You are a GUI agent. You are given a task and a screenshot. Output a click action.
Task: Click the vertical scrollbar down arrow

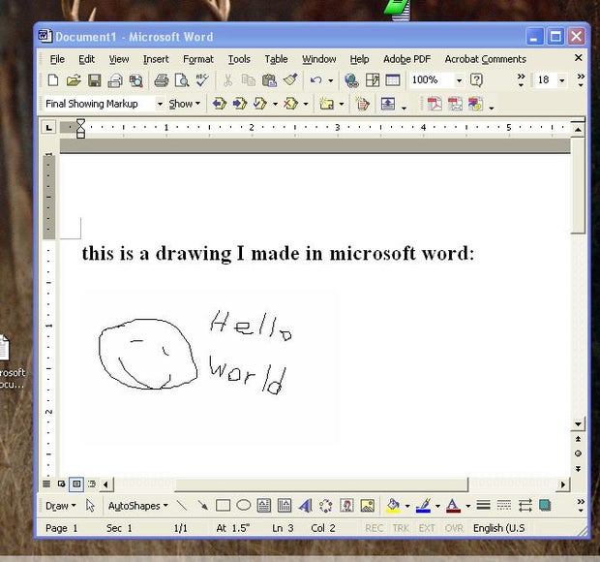(579, 424)
